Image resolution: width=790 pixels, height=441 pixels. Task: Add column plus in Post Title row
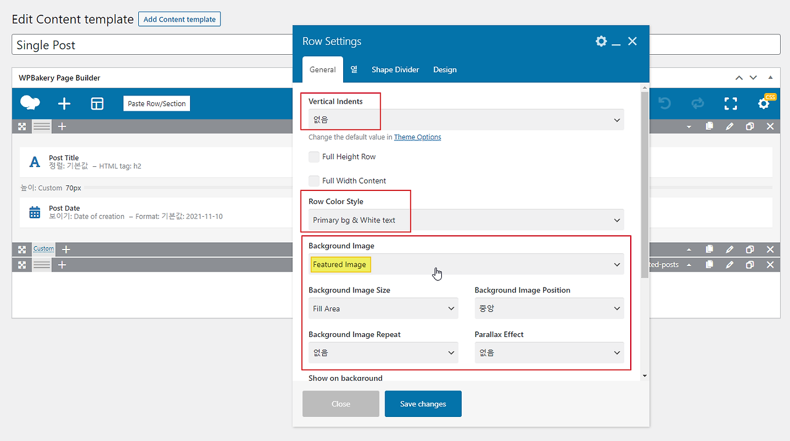coord(62,126)
